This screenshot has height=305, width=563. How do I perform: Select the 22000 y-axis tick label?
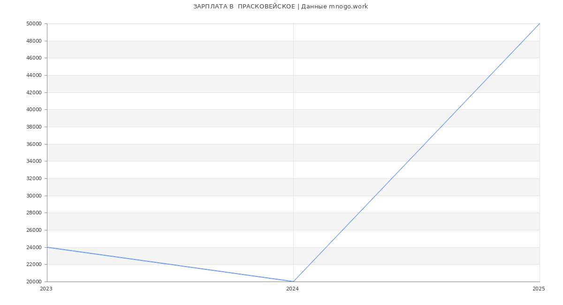point(34,265)
